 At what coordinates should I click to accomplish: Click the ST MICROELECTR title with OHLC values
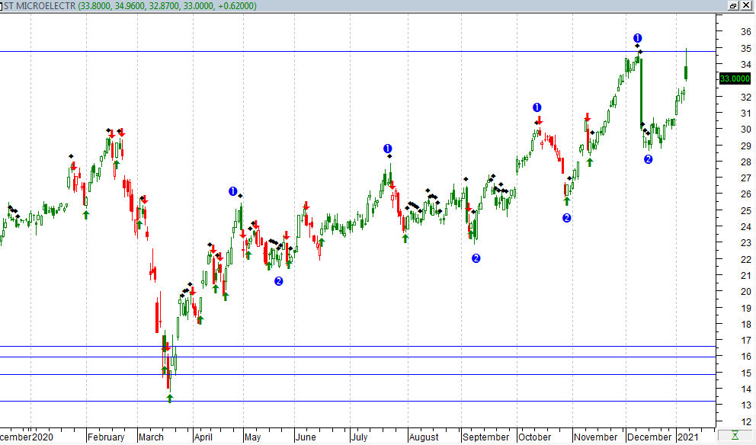pyautogui.click(x=130, y=6)
